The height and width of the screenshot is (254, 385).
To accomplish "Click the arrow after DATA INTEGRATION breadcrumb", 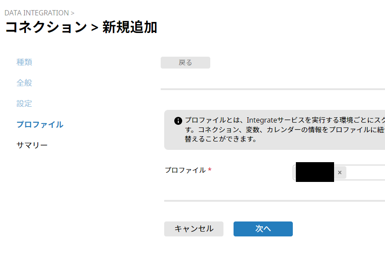I will (x=72, y=13).
